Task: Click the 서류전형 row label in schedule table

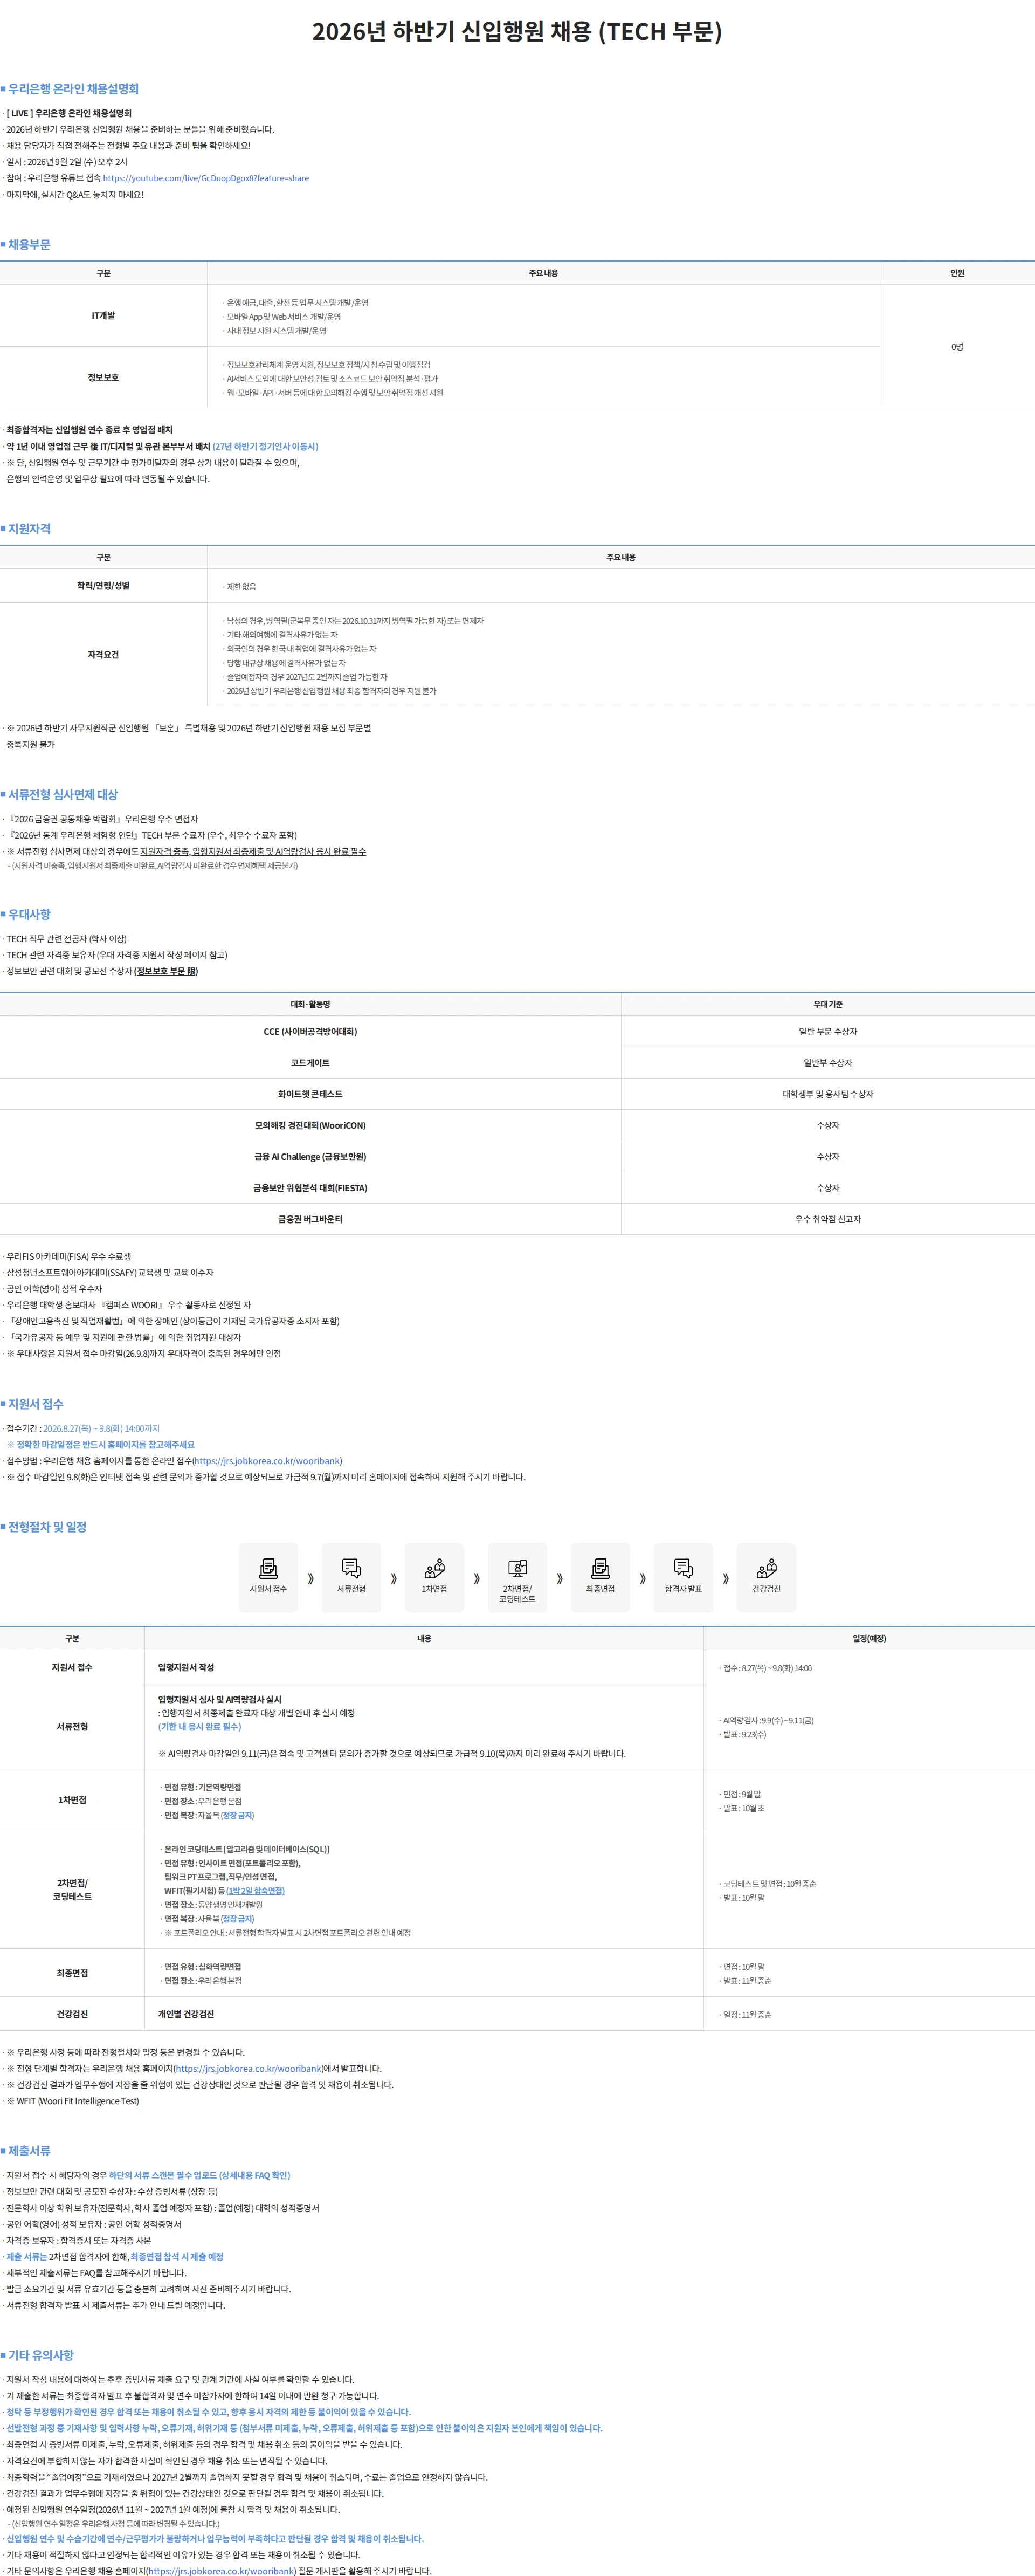Action: coord(72,1727)
